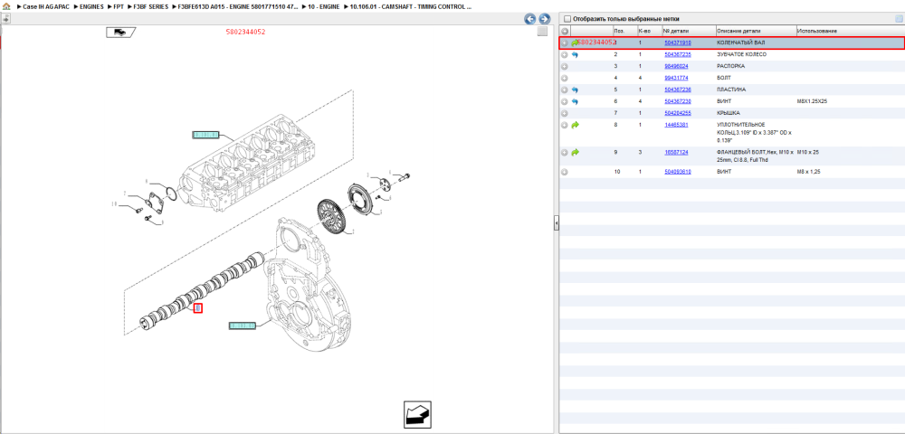Viewport: 905px width, 434px height.
Task: Click the large return arrow icon below the diagram
Action: point(417,414)
